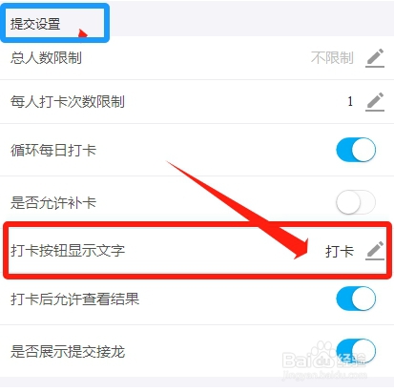Screen dimensions: 394x392
Task: Click pencil icon beside 每人打卡次数限制
Action: [375, 102]
